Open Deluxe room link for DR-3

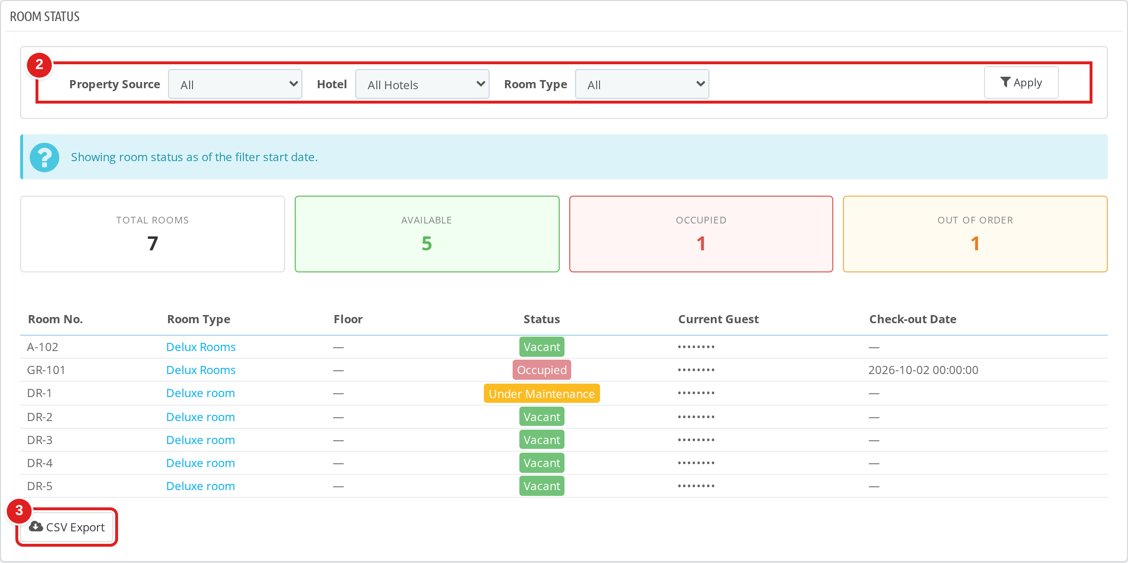(x=201, y=440)
